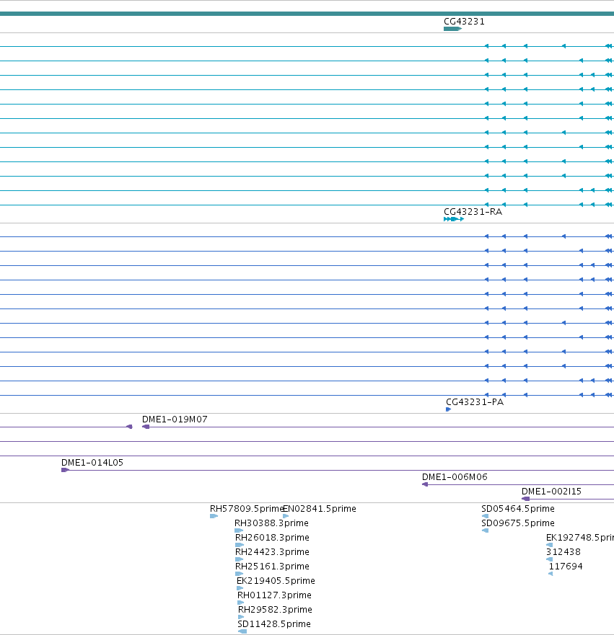Click the RH01127.3prime label
Image resolution: width=614 pixels, height=635 pixels.
point(274,595)
